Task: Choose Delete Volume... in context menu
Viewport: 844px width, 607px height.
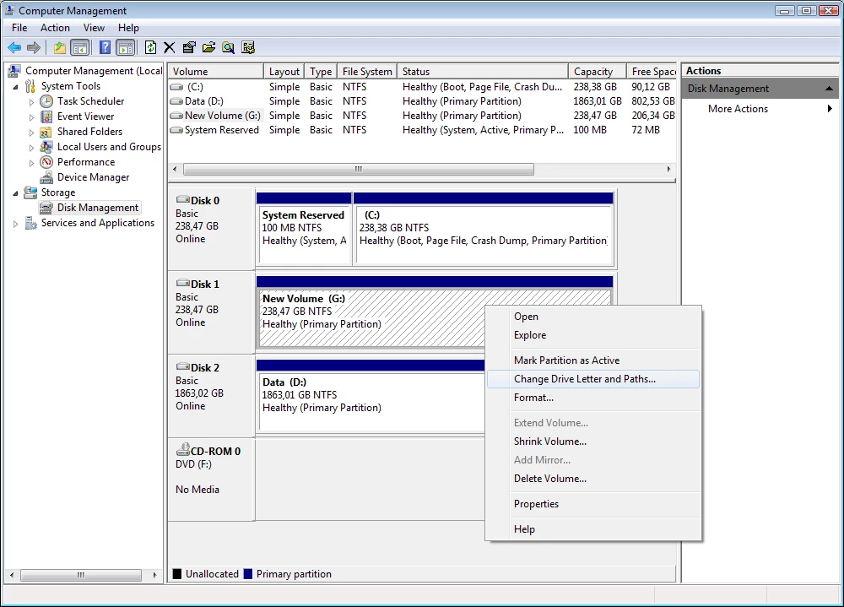Action: 592,479
